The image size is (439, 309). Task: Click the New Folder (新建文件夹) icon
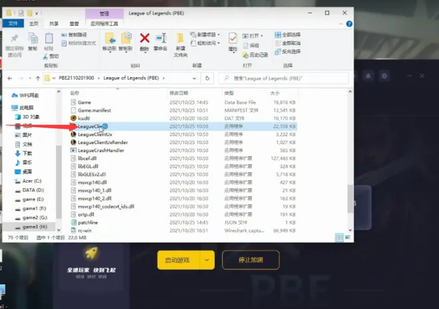point(180,41)
